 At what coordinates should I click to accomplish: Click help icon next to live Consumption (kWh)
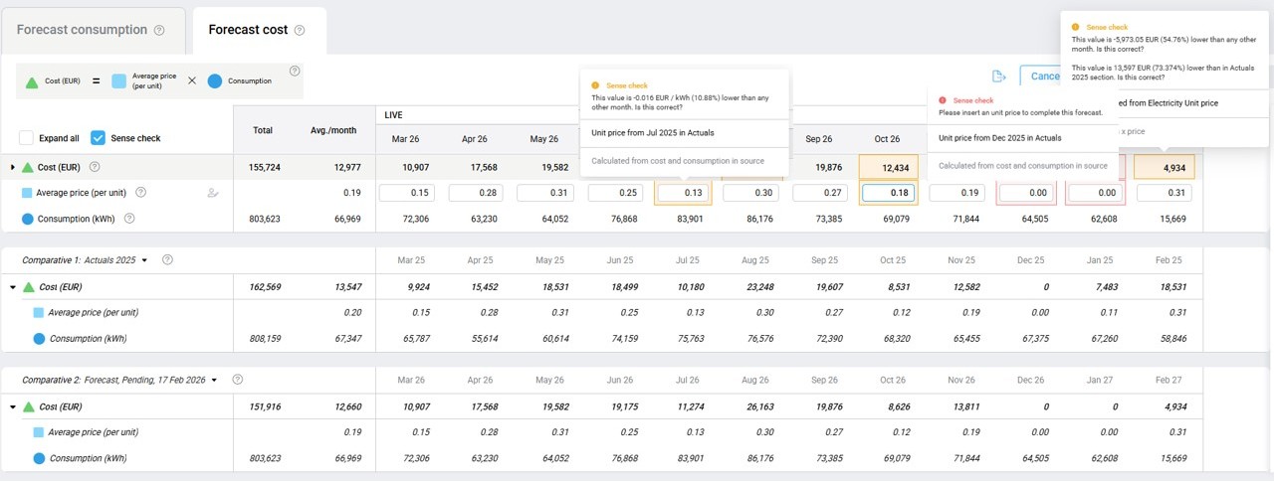(x=129, y=219)
